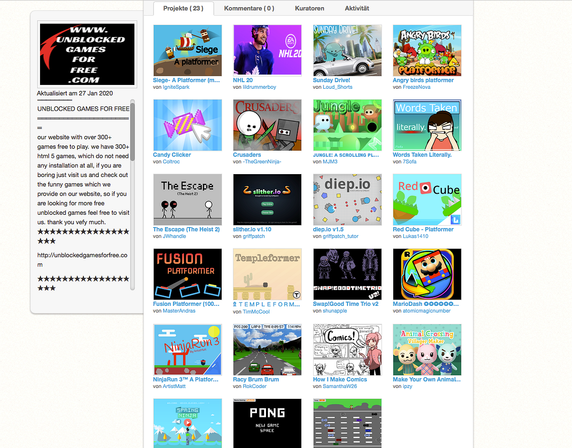572x448 pixels.
Task: Open the Angry birds platformer thumbnail
Action: pyautogui.click(x=427, y=50)
